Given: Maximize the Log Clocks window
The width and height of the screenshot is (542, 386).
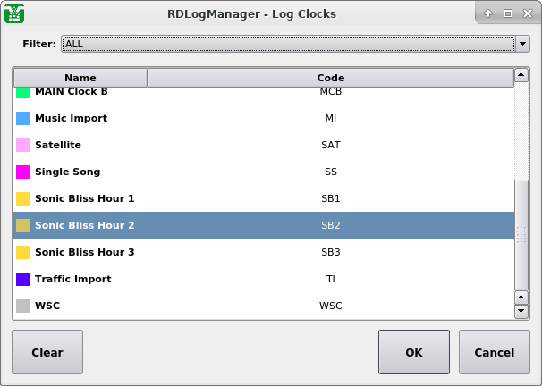Looking at the screenshot, I should 507,13.
